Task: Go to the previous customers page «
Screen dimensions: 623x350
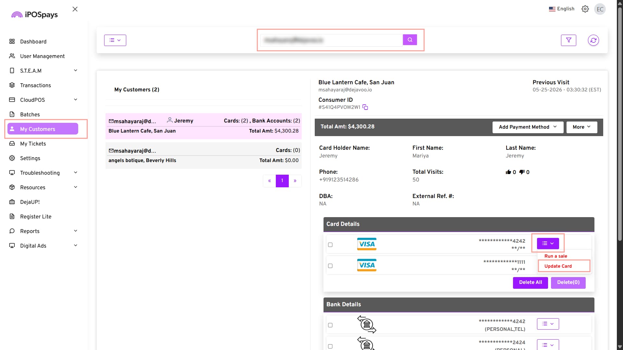Action: (269, 181)
